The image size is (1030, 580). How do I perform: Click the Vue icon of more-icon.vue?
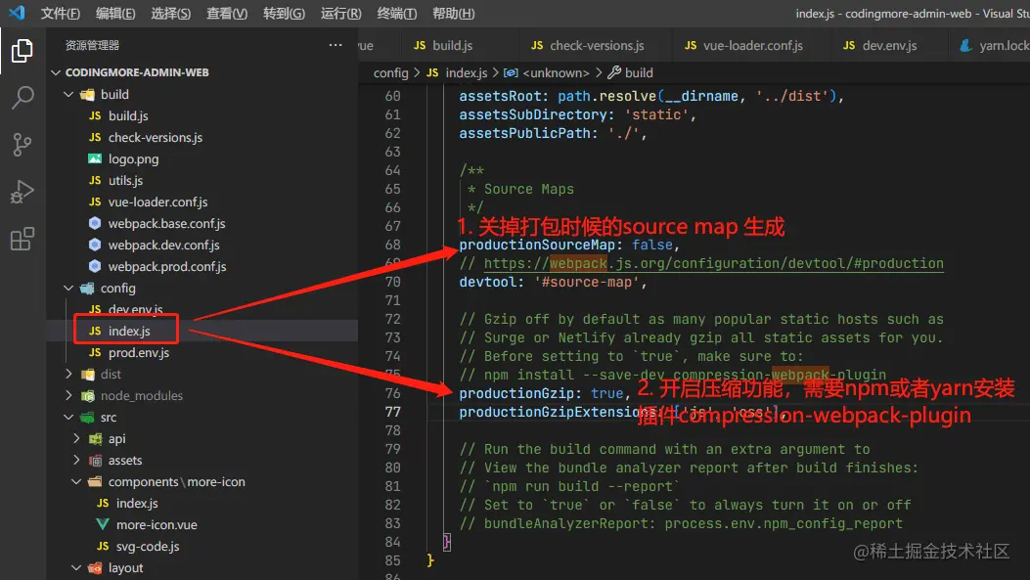[103, 525]
